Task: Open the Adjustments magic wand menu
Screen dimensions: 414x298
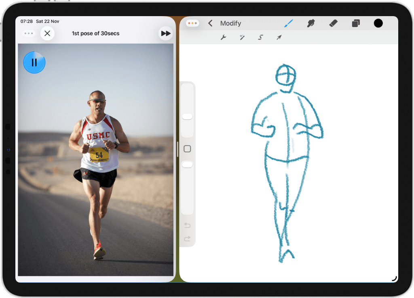Action: pos(242,37)
